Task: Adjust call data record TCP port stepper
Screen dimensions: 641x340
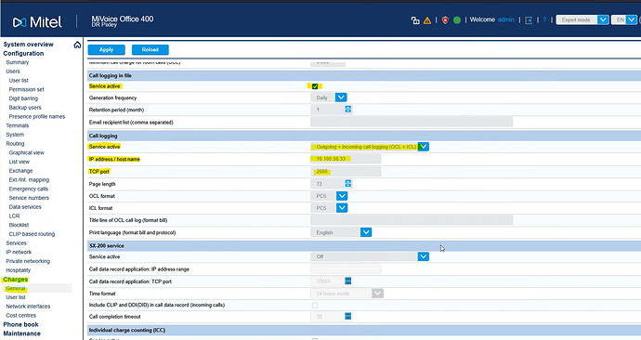Action: [347, 281]
